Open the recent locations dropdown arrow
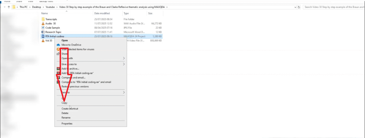The height and width of the screenshot is (138, 365). click(4, 7)
